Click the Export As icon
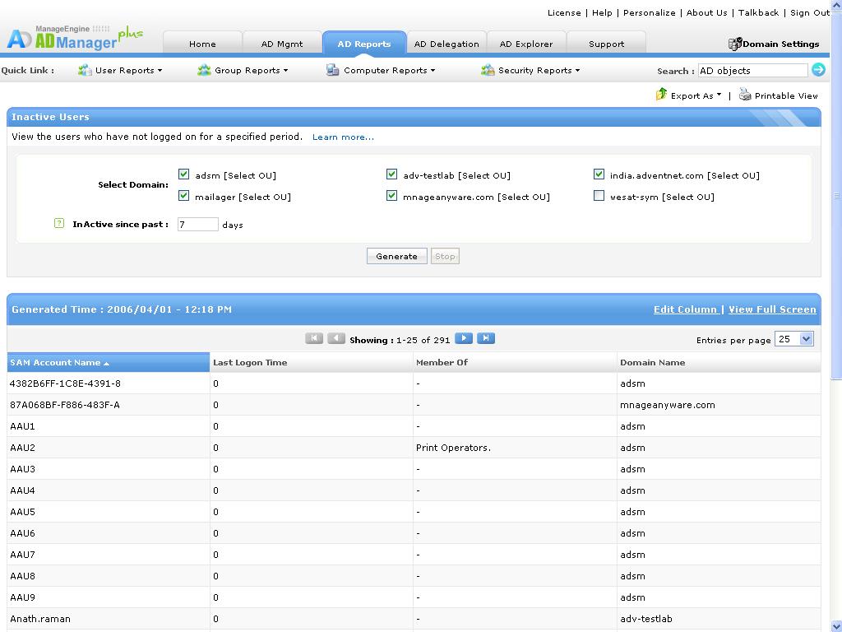The height and width of the screenshot is (632, 842). pyautogui.click(x=661, y=95)
